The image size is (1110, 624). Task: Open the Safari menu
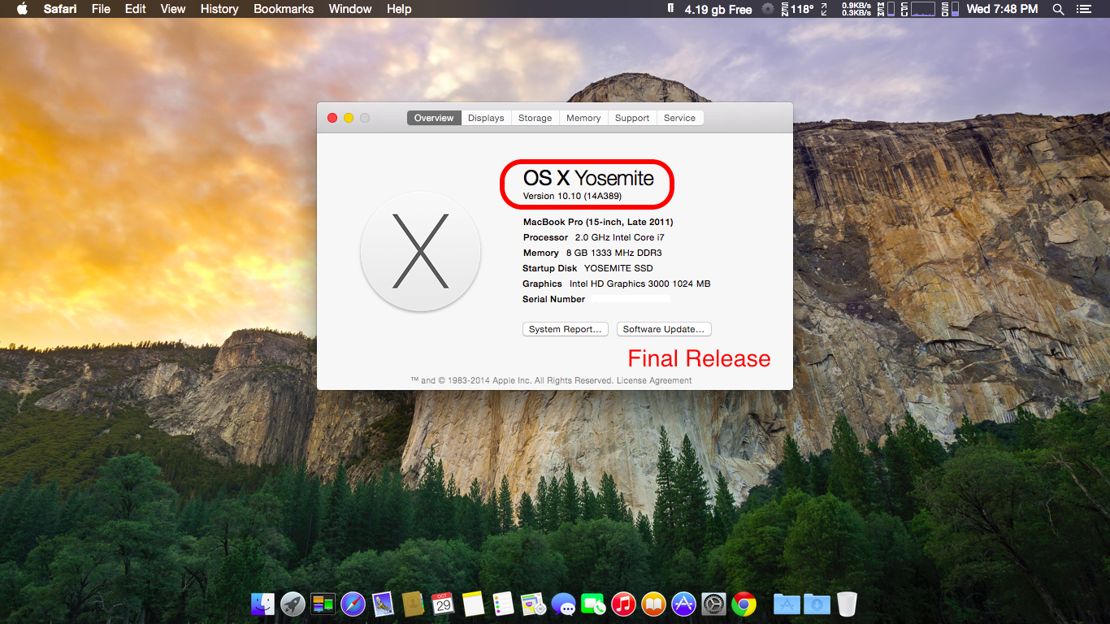click(61, 9)
